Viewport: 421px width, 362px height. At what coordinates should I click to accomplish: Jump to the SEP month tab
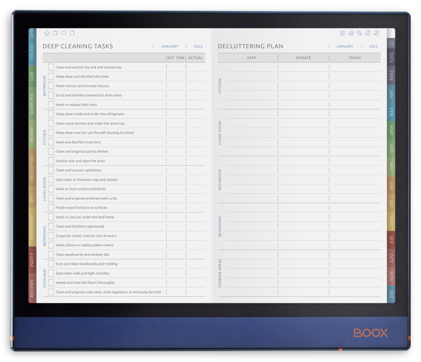click(391, 240)
